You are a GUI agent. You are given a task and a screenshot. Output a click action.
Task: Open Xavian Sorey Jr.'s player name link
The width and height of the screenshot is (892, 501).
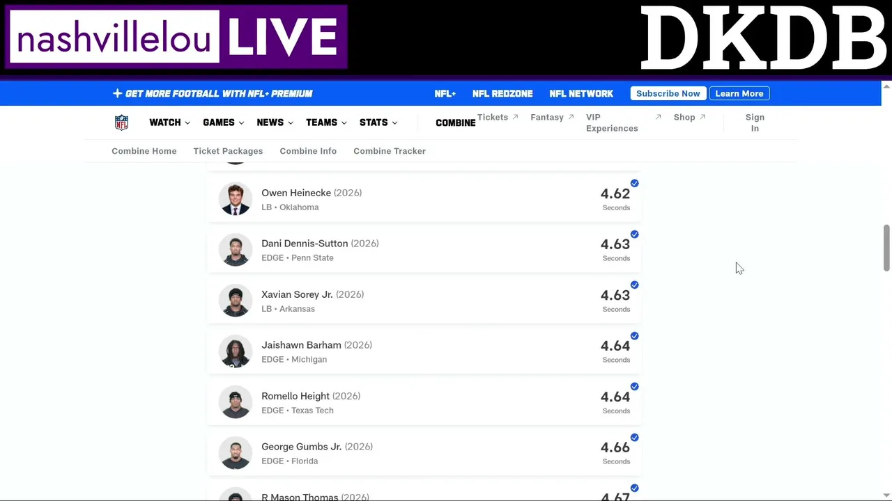(x=297, y=294)
